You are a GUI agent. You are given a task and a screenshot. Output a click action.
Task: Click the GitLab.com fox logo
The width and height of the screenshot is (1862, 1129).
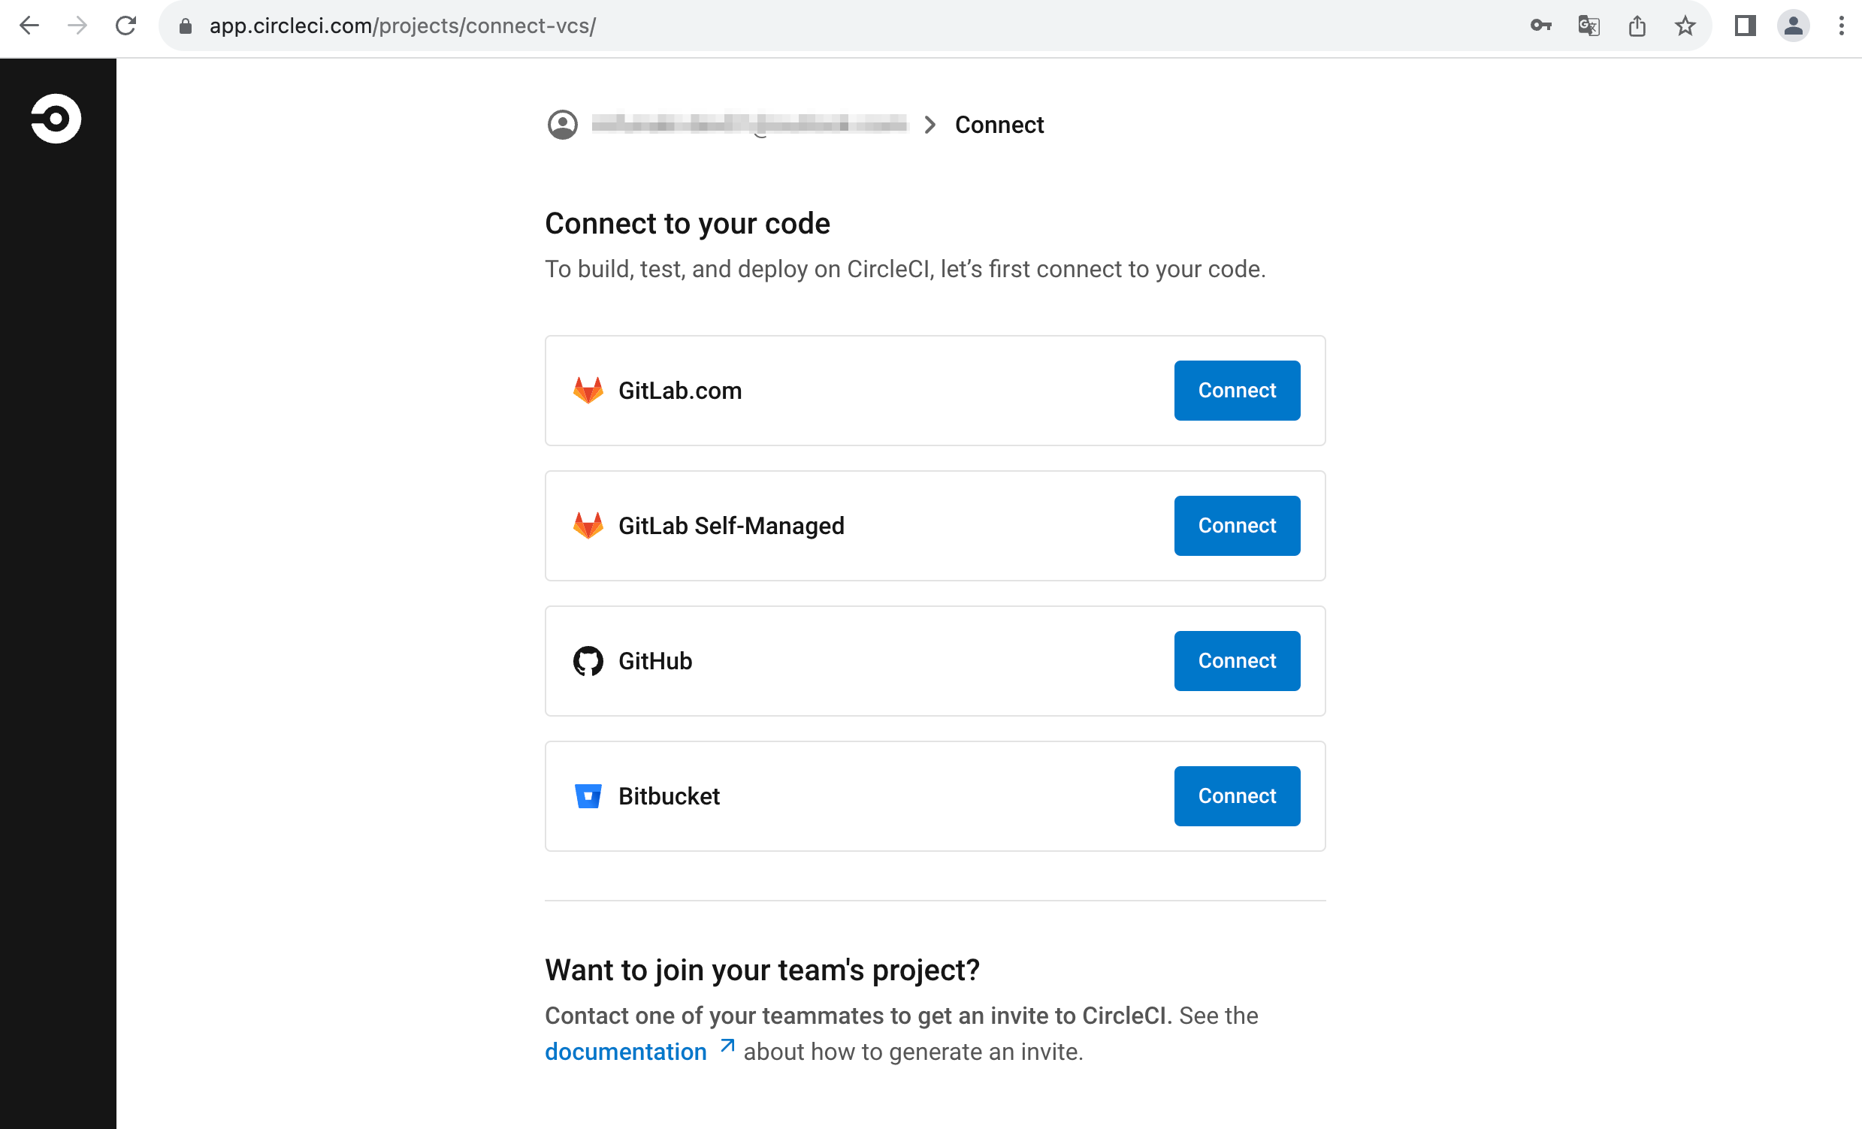click(x=588, y=390)
